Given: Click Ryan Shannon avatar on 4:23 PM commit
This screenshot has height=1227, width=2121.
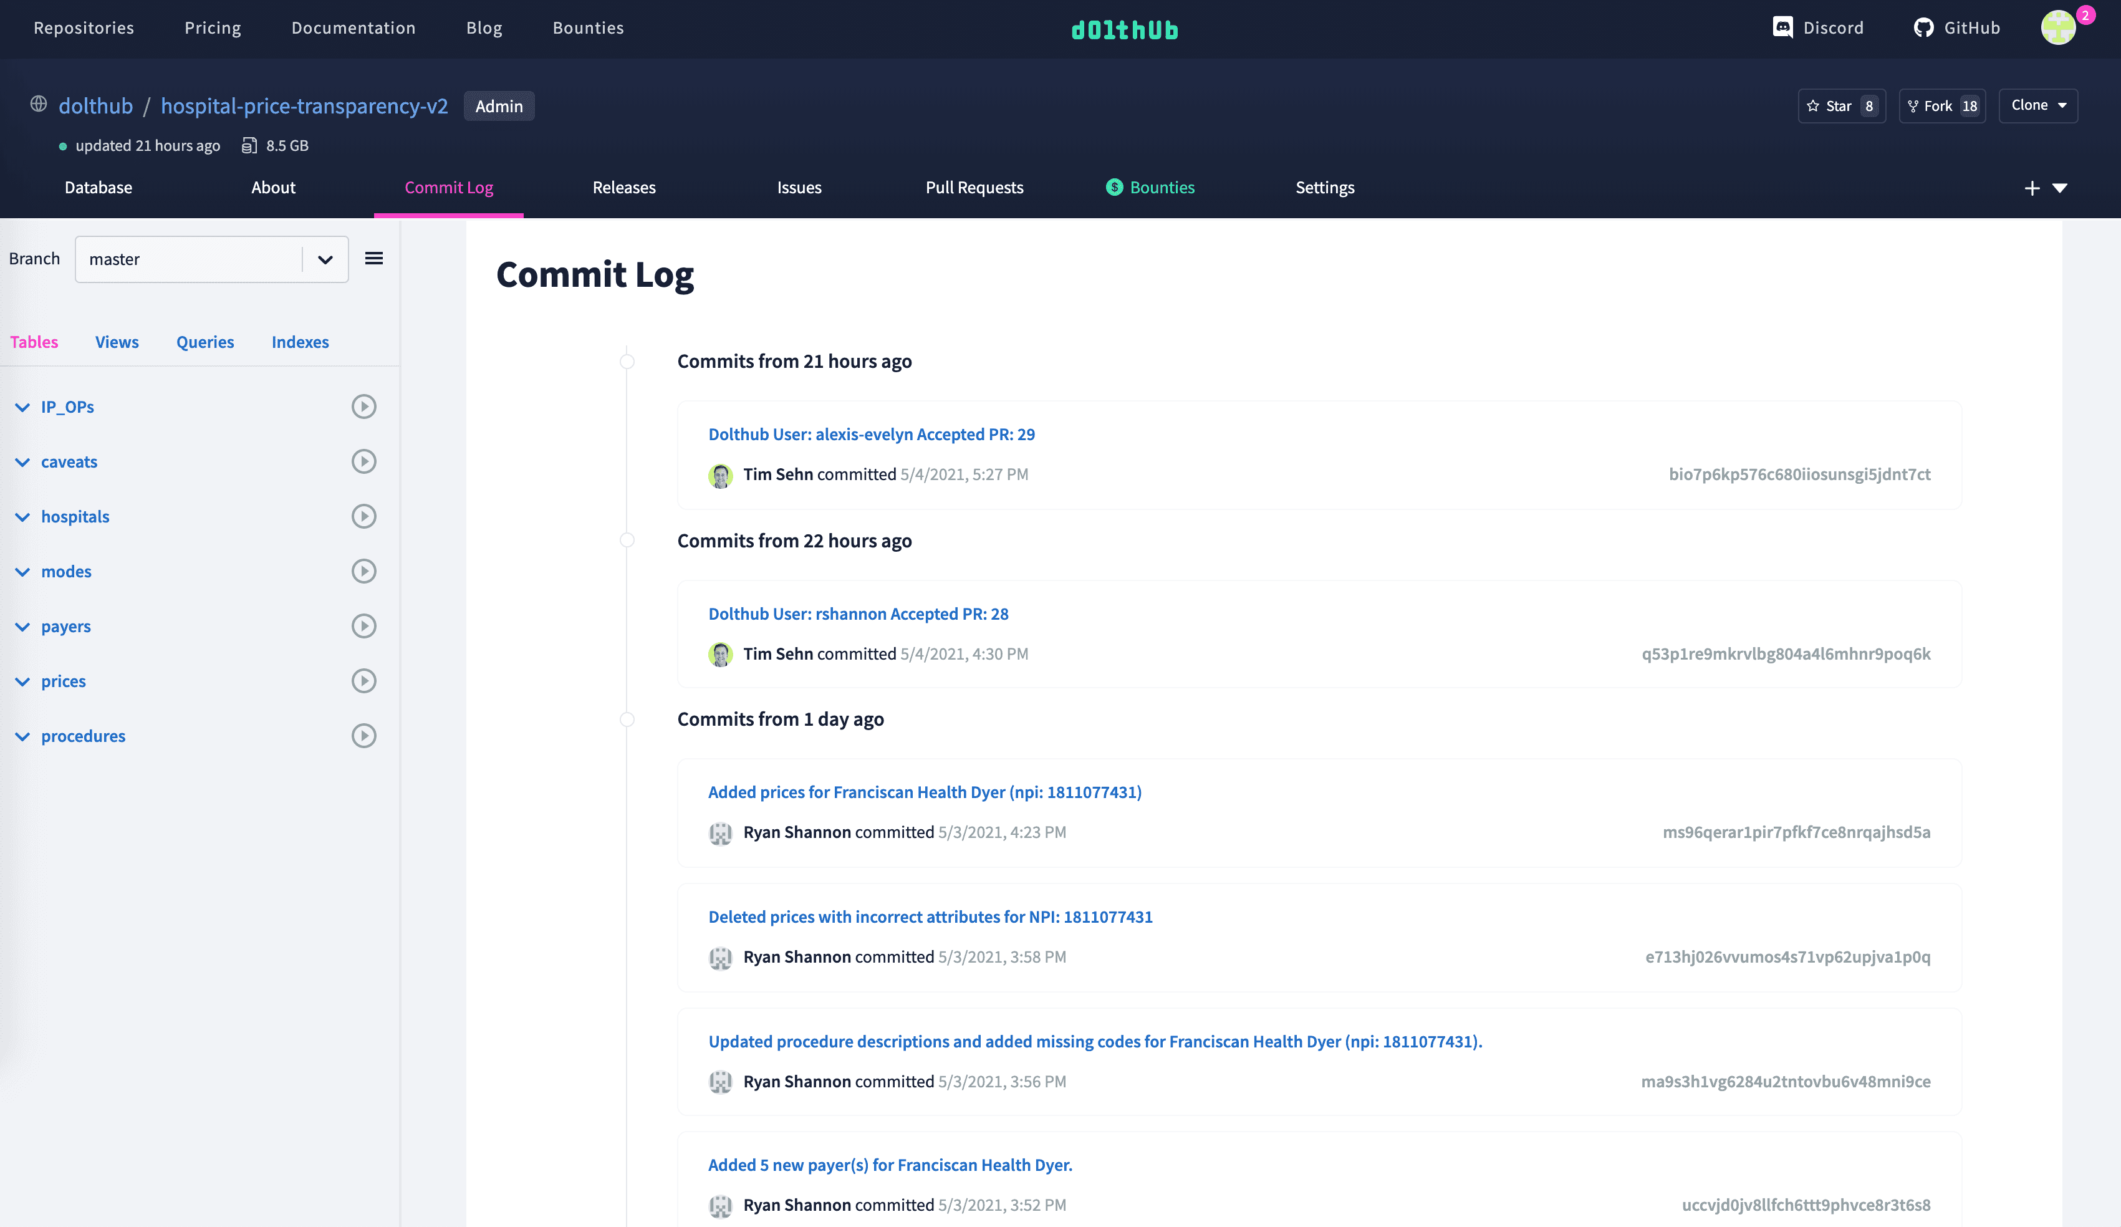Looking at the screenshot, I should tap(721, 833).
